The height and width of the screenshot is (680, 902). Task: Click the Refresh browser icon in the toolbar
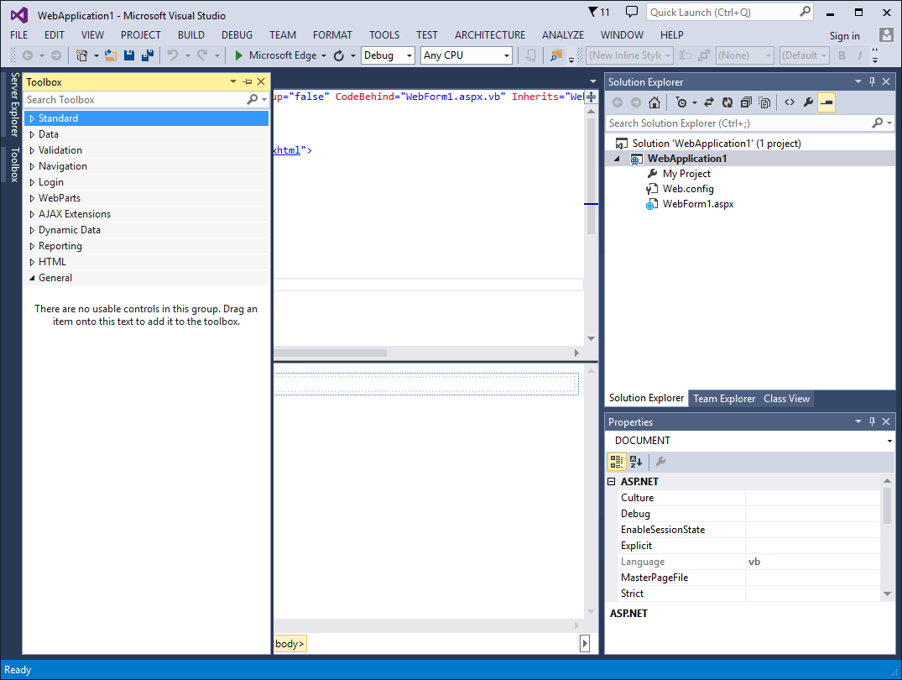pos(339,55)
